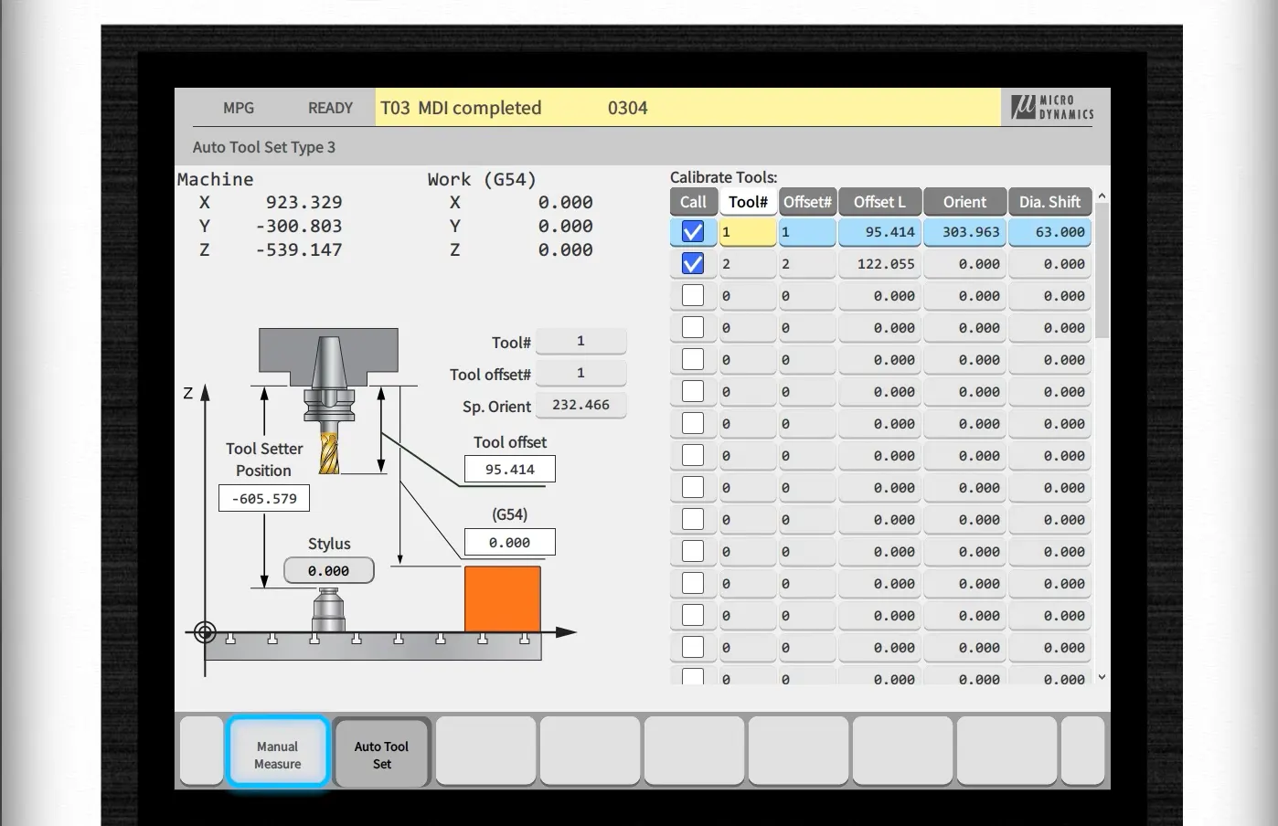Click the Call column header
The image size is (1278, 826).
pos(693,202)
